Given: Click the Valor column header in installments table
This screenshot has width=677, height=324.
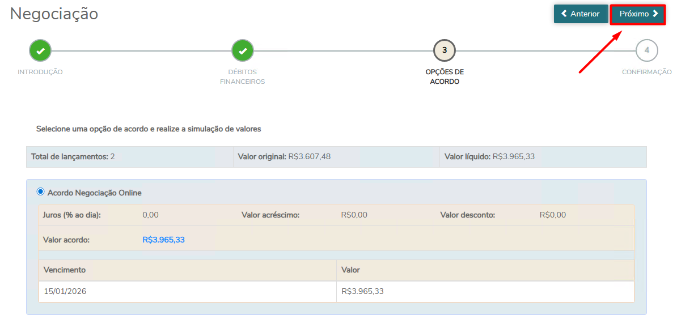Looking at the screenshot, I should click(350, 270).
